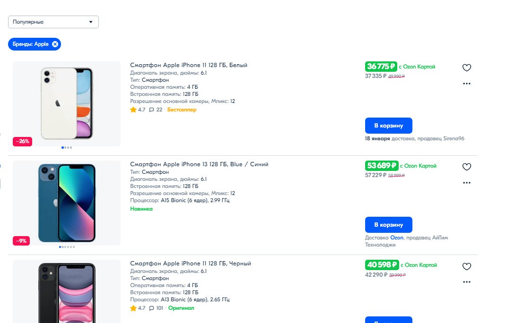The height and width of the screenshot is (323, 516).
Task: Open more options for white iPhone 11
Action: [467, 84]
